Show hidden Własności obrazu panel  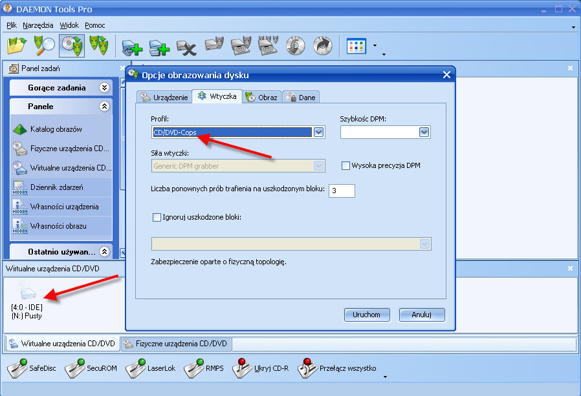50,225
